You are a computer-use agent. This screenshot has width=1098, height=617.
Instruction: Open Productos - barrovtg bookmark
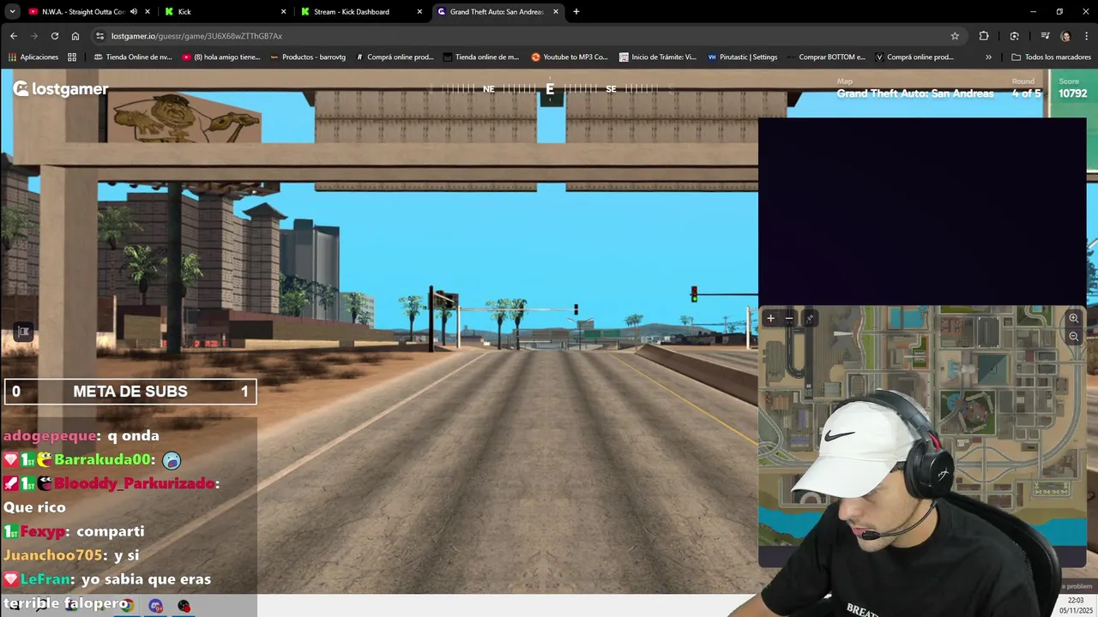click(x=308, y=57)
